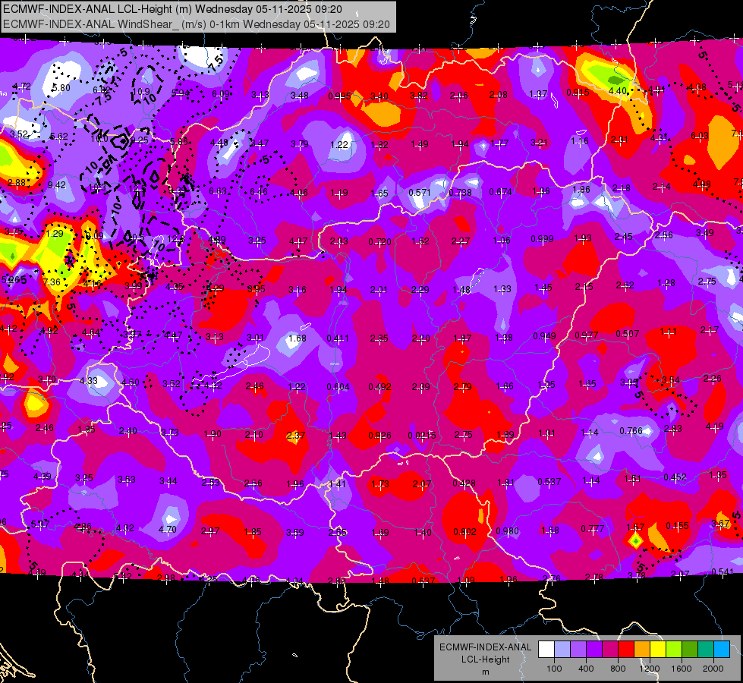This screenshot has width=743, height=683.
Task: Click the grid value 0.537
Action: (549, 482)
